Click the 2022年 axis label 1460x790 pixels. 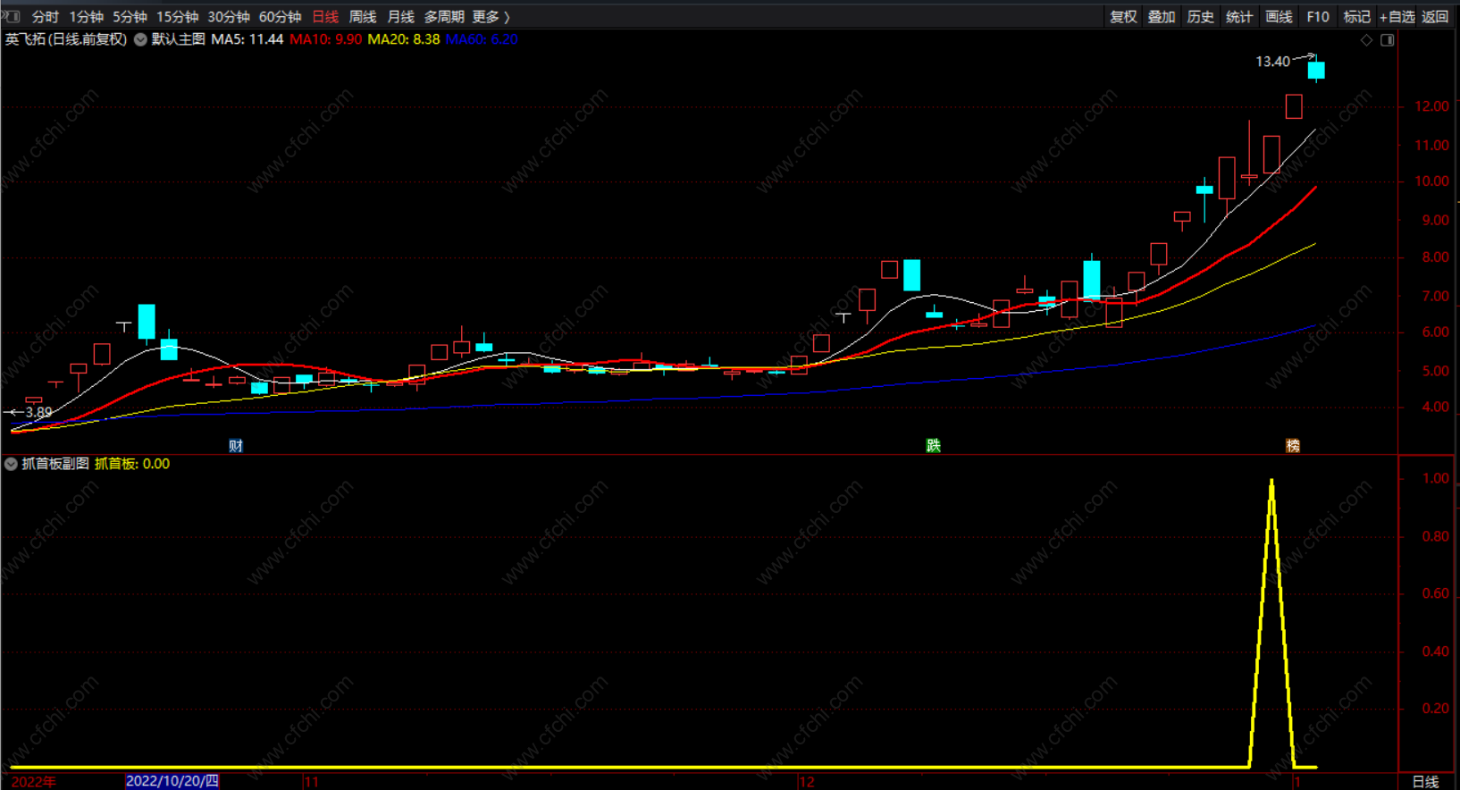(34, 782)
